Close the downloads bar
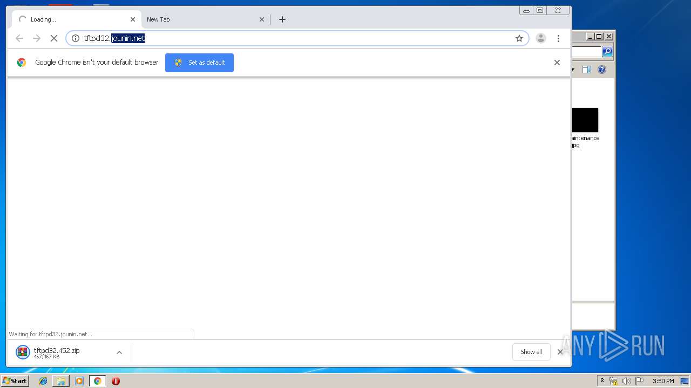The width and height of the screenshot is (691, 388). pyautogui.click(x=560, y=352)
